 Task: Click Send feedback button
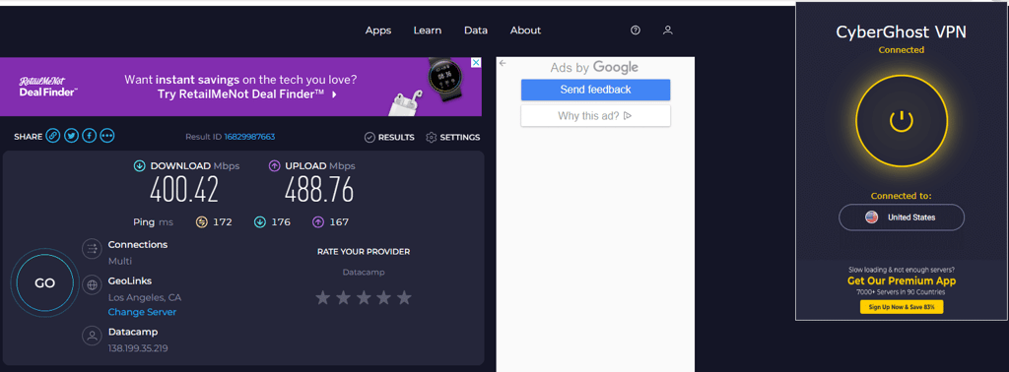coord(596,90)
